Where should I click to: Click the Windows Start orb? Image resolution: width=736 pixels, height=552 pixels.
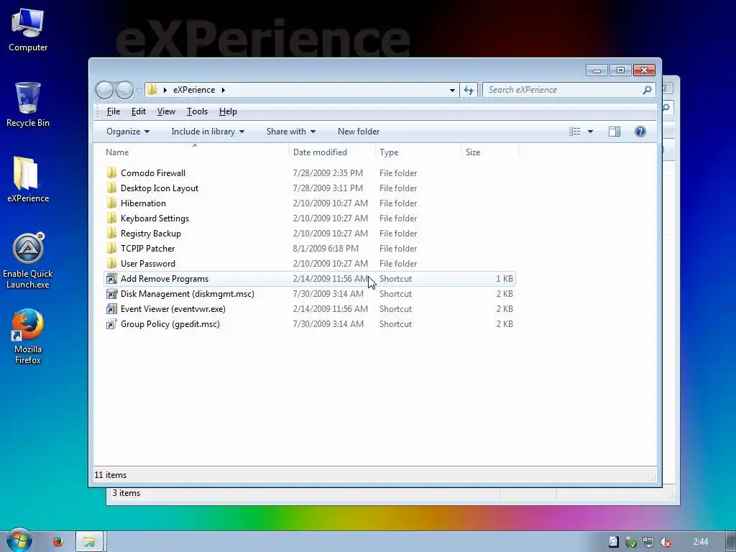(x=19, y=541)
